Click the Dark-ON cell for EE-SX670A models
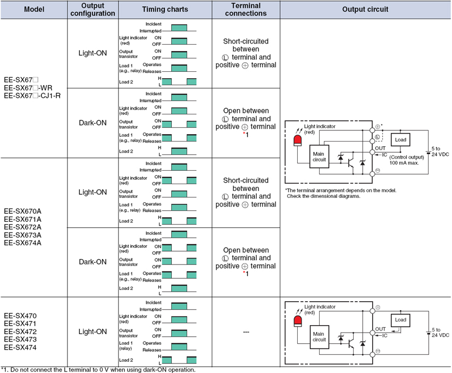Image resolution: width=452 pixels, height=373 pixels. point(93,262)
